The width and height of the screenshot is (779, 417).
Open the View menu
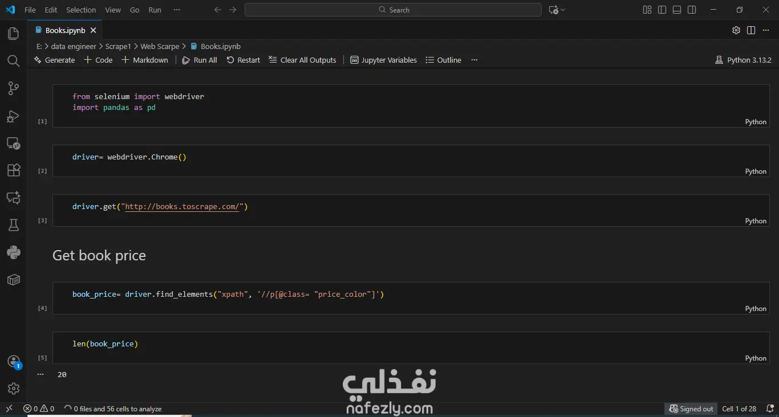pos(113,10)
